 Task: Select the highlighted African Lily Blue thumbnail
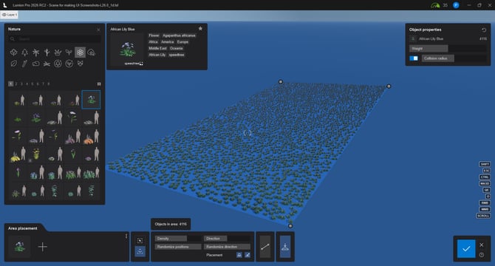coord(91,100)
